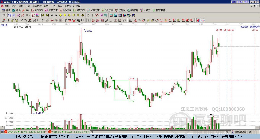
Task: Jump to first bar arrow icon
Action: [43, 15]
